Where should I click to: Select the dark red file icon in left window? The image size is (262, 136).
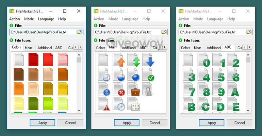(x=33, y=59)
